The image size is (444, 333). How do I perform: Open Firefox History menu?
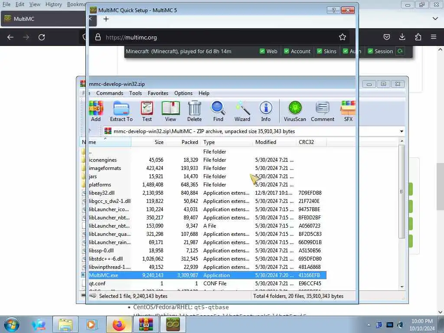point(53,4)
